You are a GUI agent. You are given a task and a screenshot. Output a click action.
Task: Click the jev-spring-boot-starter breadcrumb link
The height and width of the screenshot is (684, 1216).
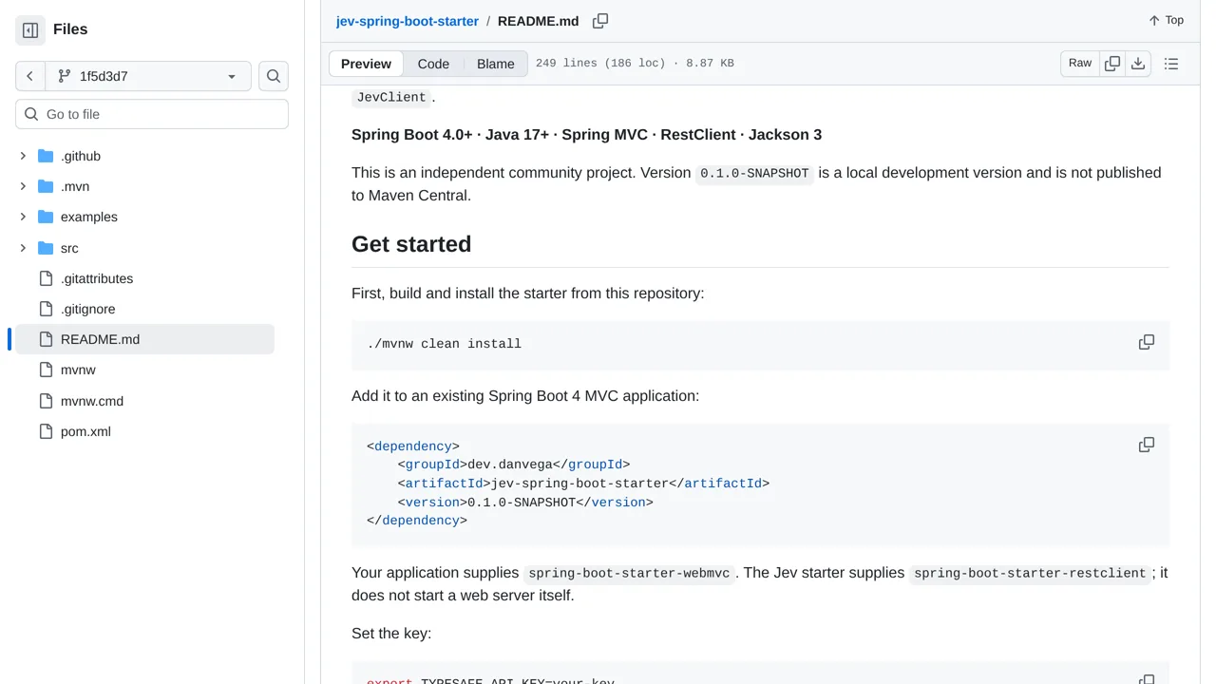point(408,21)
